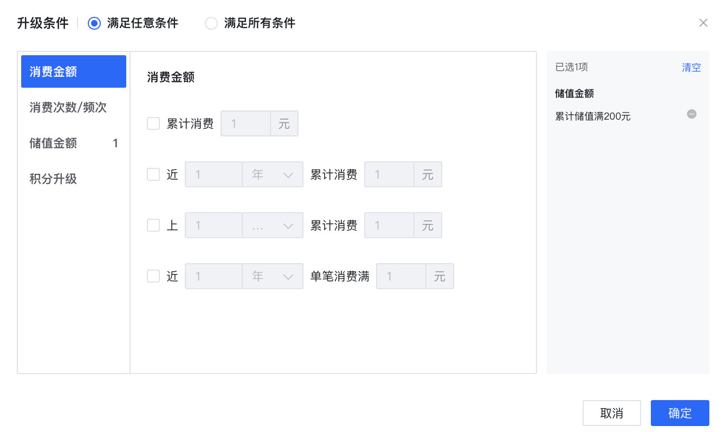Open the 年 dropdown in 单笔消费满 row
This screenshot has height=432, width=724.
tap(273, 276)
